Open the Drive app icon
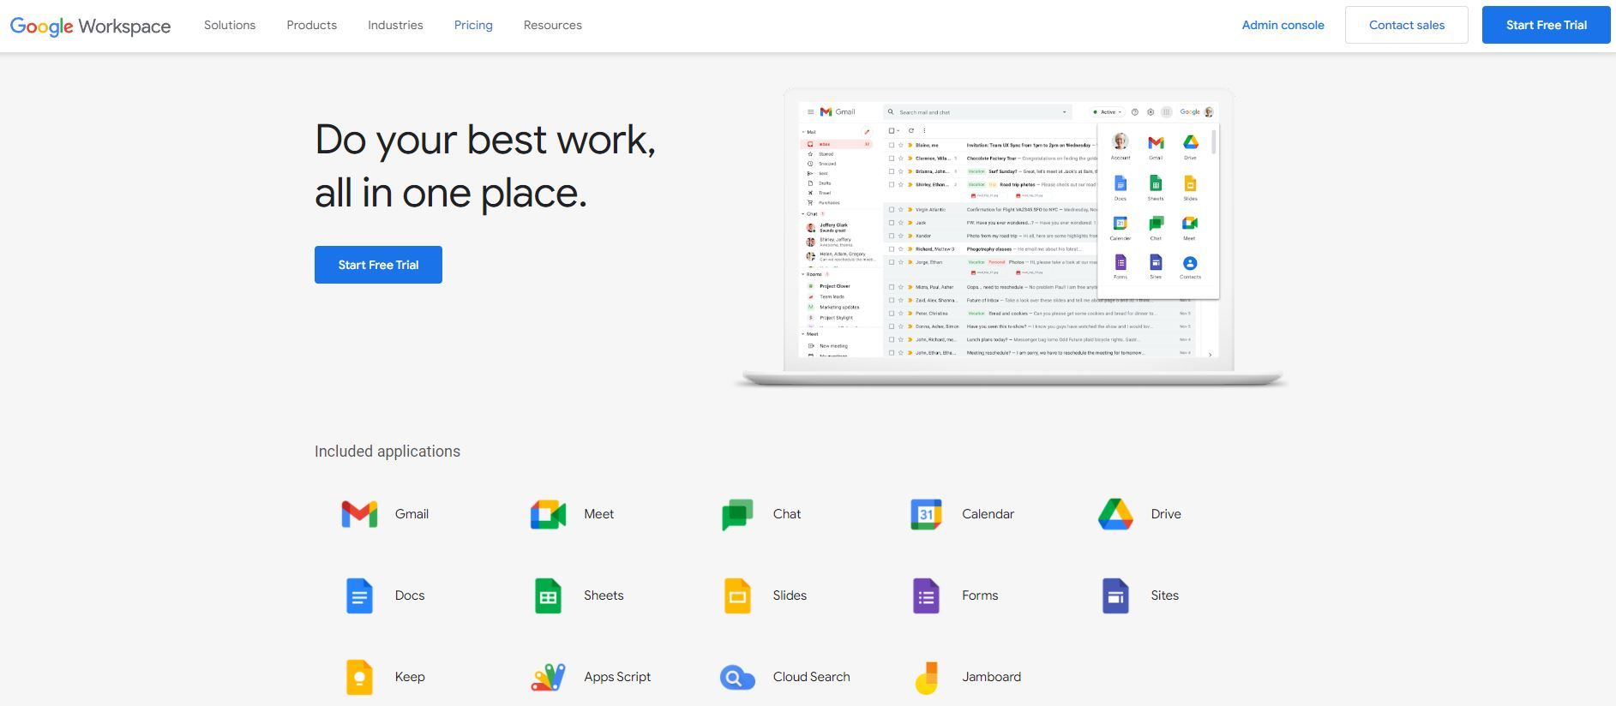The height and width of the screenshot is (706, 1616). (x=1115, y=514)
